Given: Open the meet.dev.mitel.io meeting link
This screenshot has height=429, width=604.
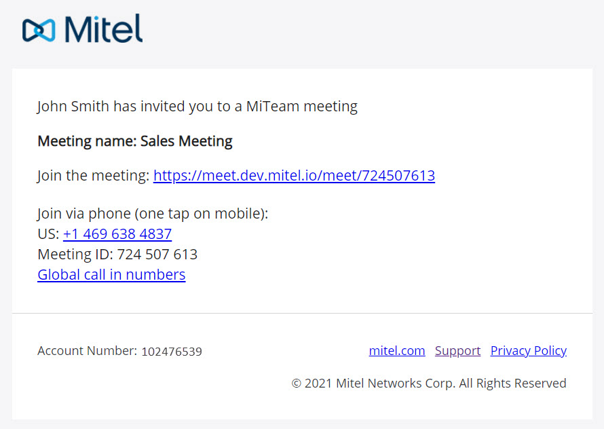Looking at the screenshot, I should [x=294, y=176].
